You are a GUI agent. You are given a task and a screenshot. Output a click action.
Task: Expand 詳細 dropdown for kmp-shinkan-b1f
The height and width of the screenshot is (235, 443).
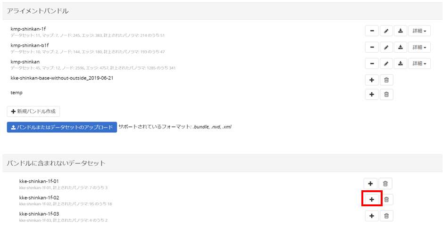[x=419, y=47]
